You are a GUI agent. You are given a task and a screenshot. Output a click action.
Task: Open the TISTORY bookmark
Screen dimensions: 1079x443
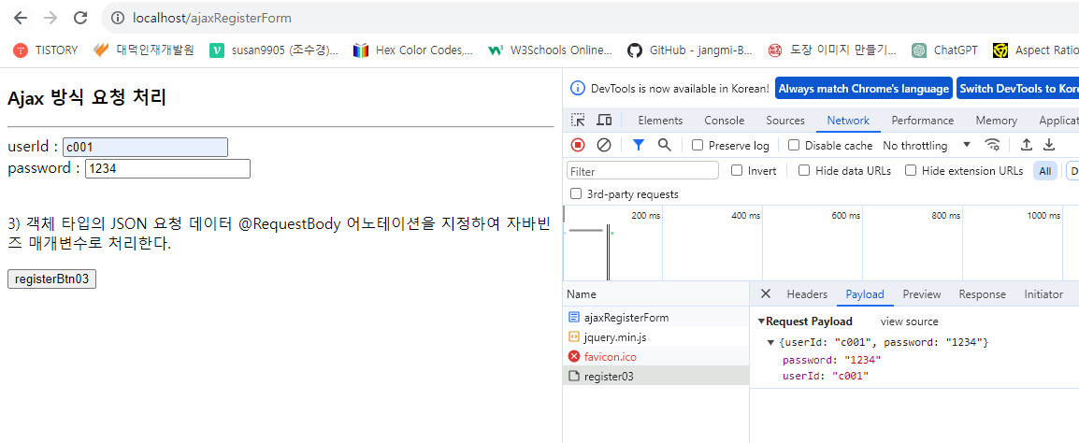(46, 50)
